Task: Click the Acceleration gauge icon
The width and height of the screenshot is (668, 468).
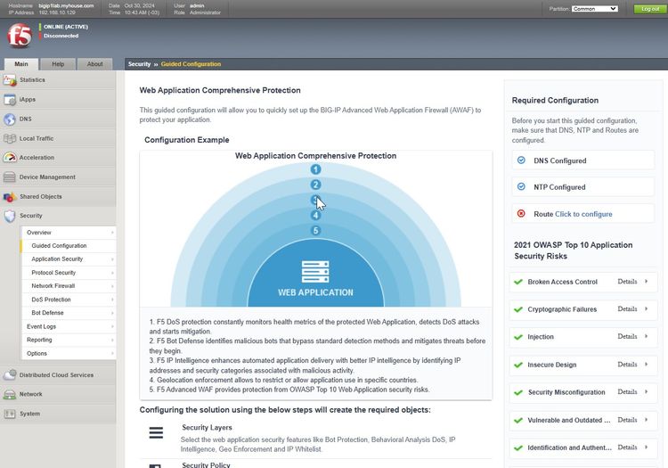Action: pyautogui.click(x=10, y=157)
